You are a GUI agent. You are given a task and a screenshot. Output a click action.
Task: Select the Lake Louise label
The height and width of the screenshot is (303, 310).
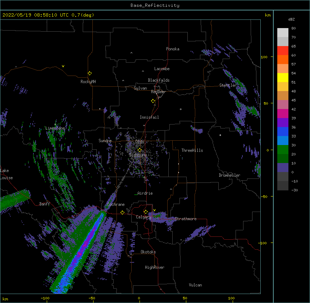click(6, 174)
